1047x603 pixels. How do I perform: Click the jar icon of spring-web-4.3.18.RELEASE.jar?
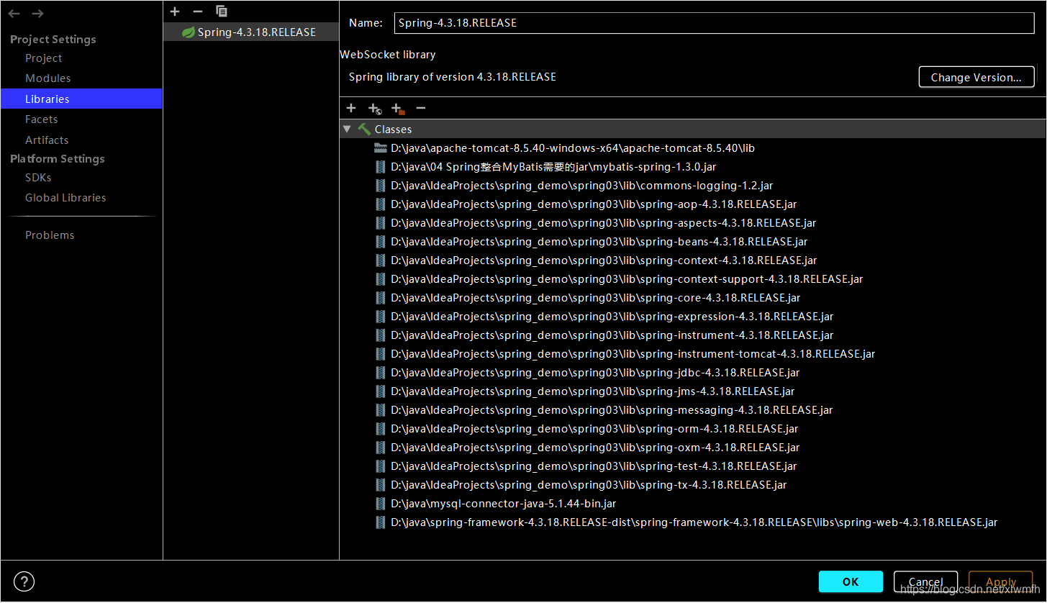pos(381,522)
